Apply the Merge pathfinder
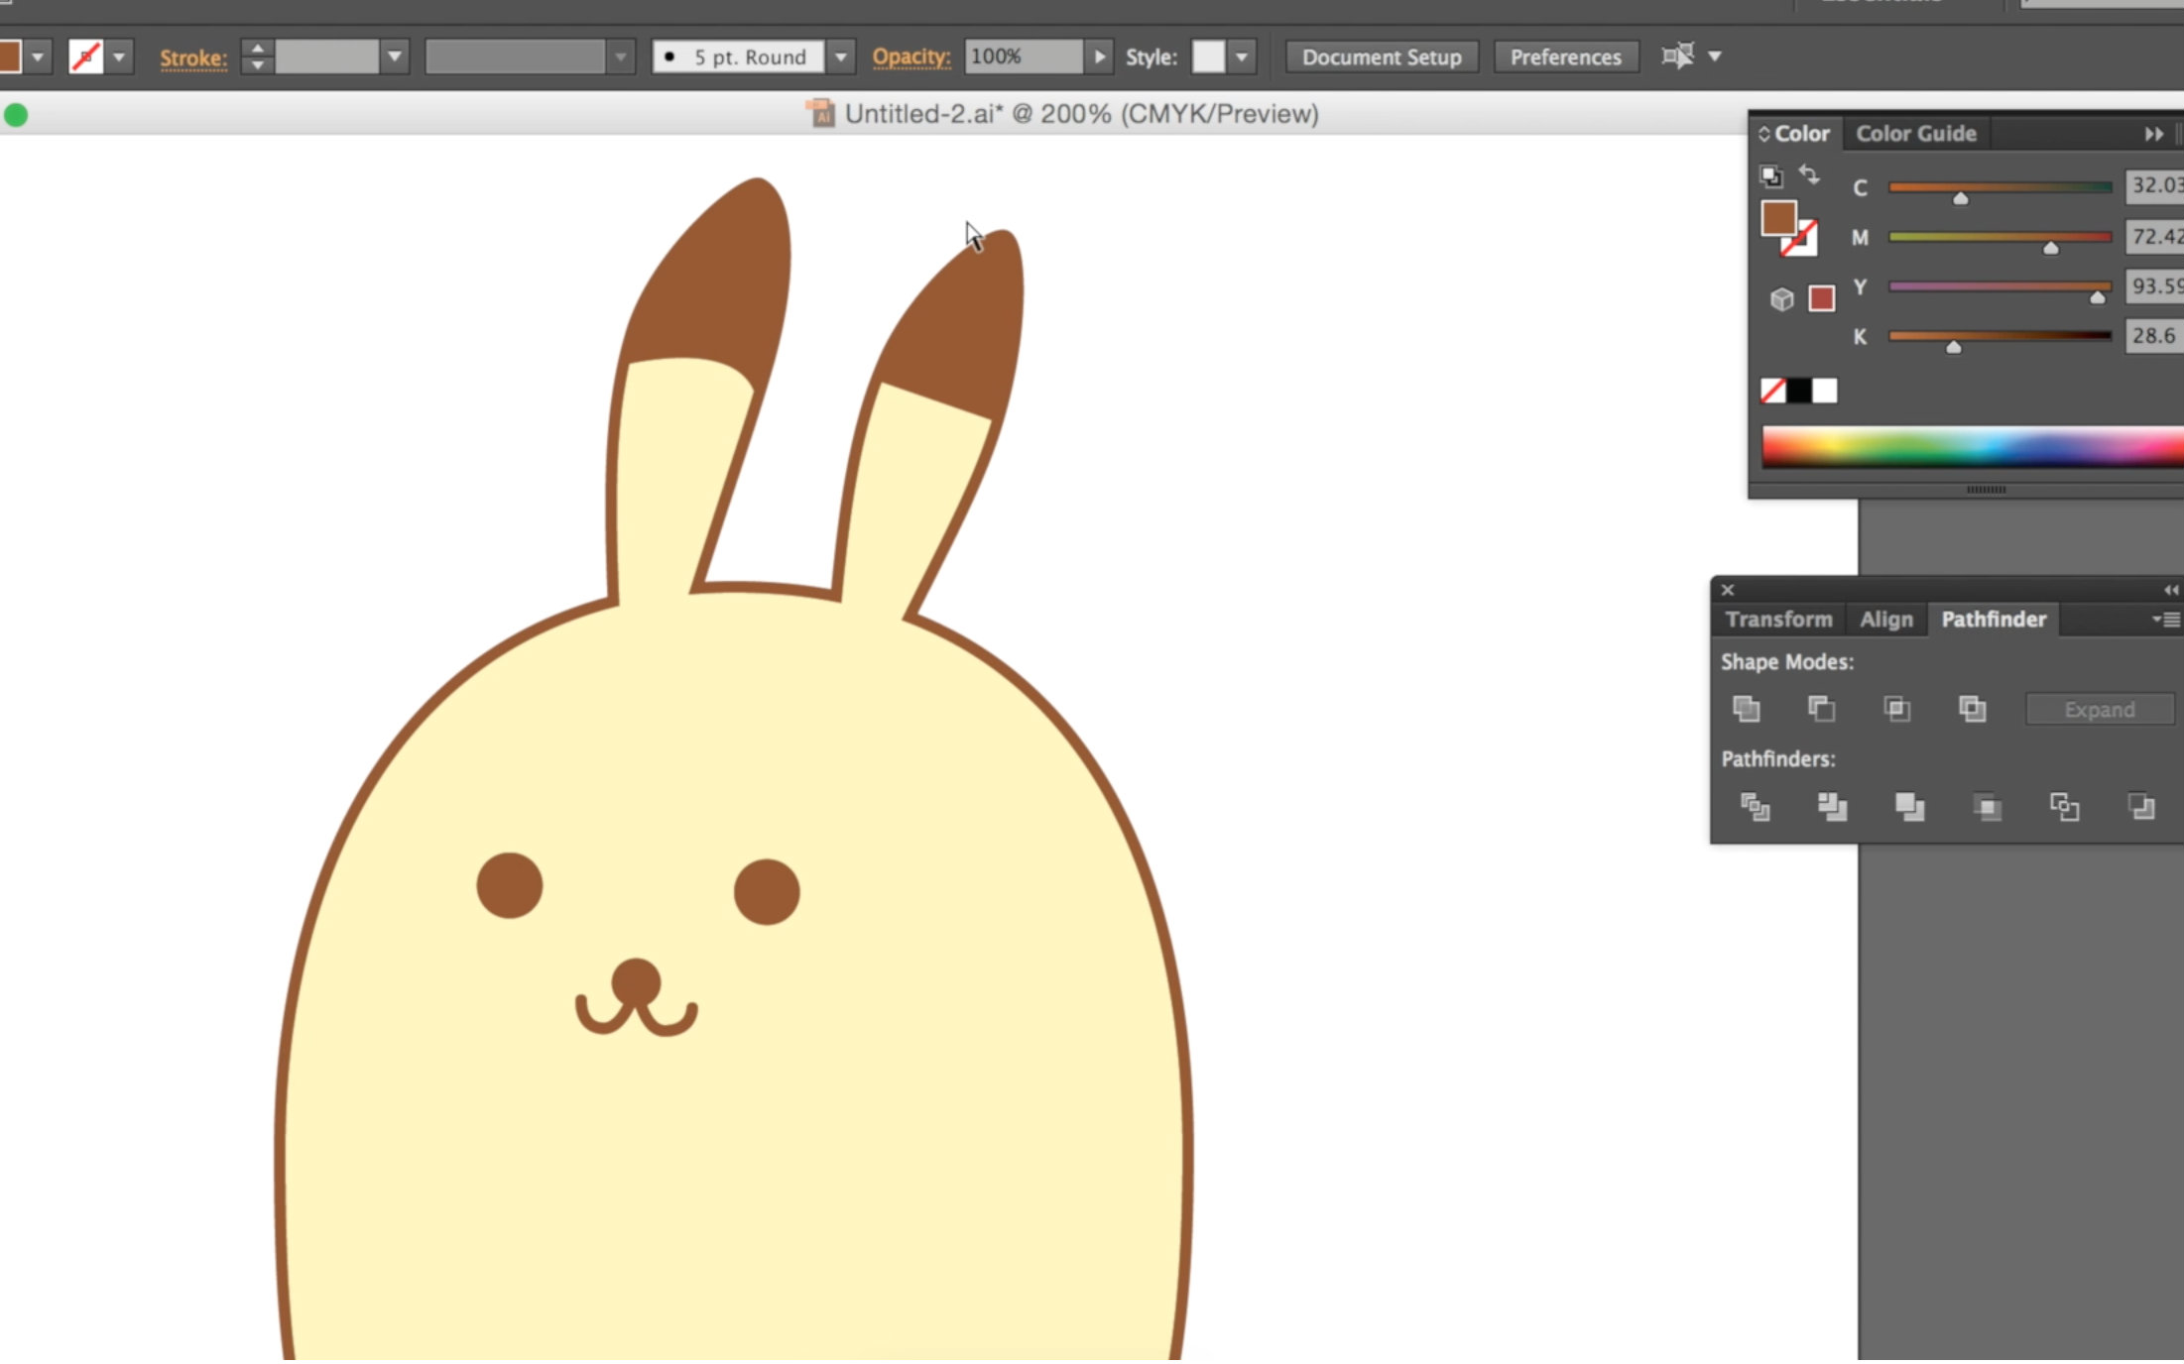Image resolution: width=2184 pixels, height=1364 pixels. tap(1909, 807)
